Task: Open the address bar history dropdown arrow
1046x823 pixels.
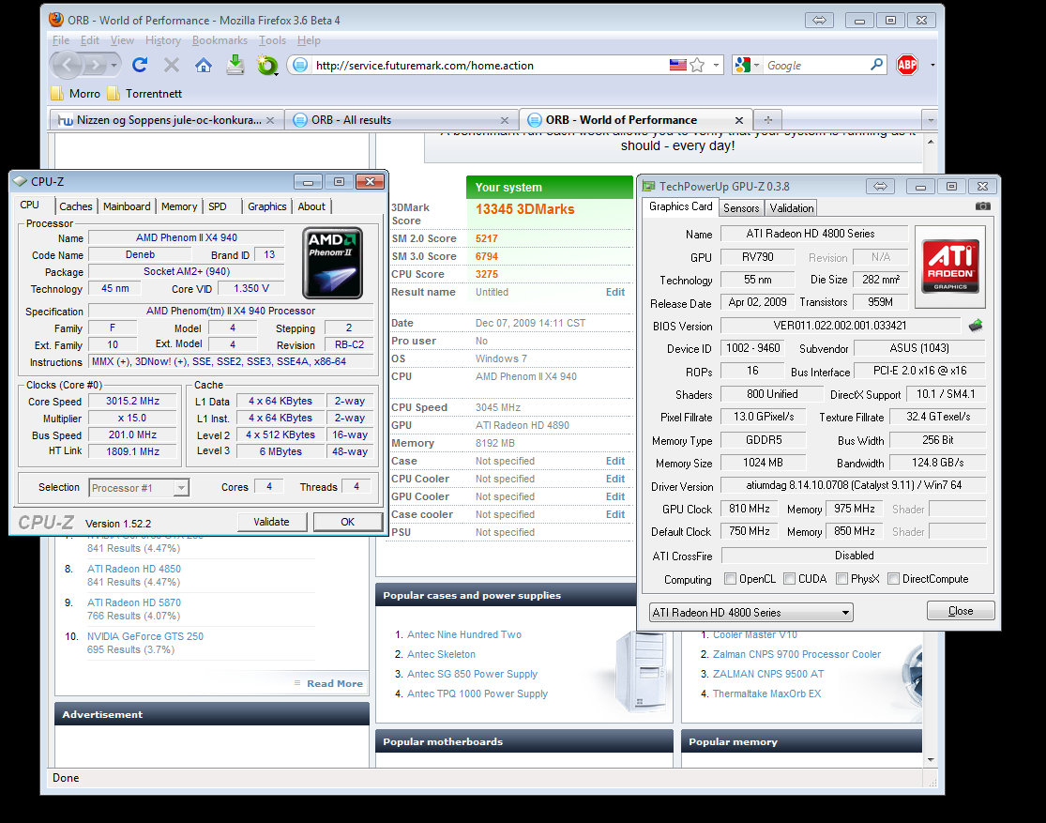Action: (x=716, y=65)
